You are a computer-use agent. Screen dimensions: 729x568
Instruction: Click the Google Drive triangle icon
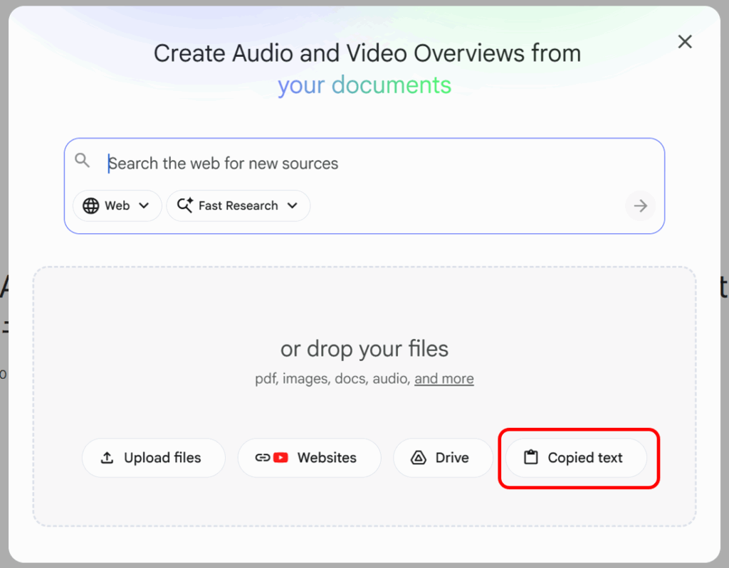pos(419,458)
